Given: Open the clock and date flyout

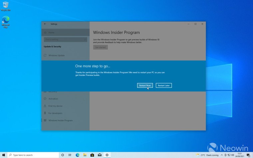Looking at the screenshot, I should click(240, 155).
